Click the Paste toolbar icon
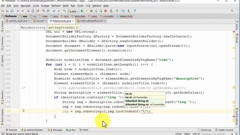This screenshot has height=135, width=240. pyautogui.click(x=37, y=11)
